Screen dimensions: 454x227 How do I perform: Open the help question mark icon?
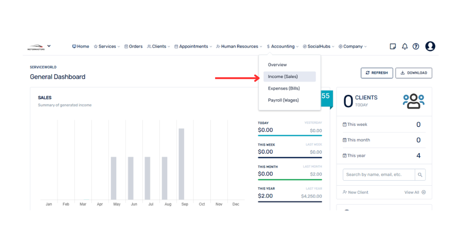click(416, 46)
